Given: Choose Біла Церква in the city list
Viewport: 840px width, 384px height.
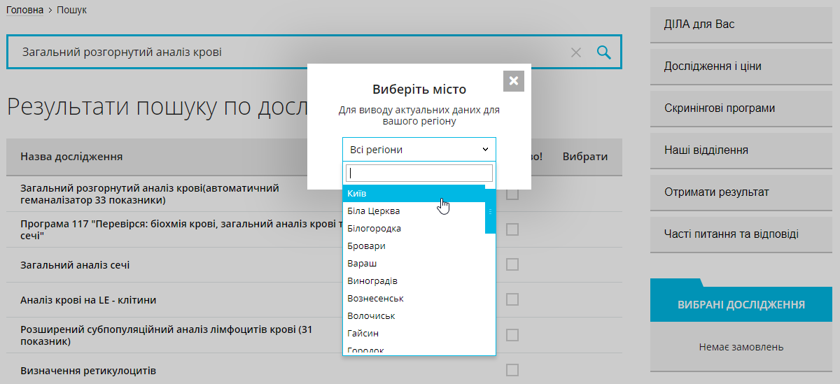Looking at the screenshot, I should click(x=413, y=211).
